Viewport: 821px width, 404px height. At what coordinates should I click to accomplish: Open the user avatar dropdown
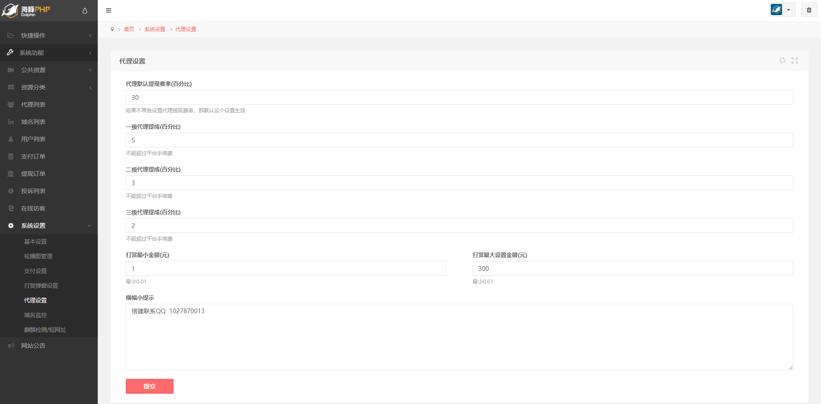pyautogui.click(x=782, y=10)
